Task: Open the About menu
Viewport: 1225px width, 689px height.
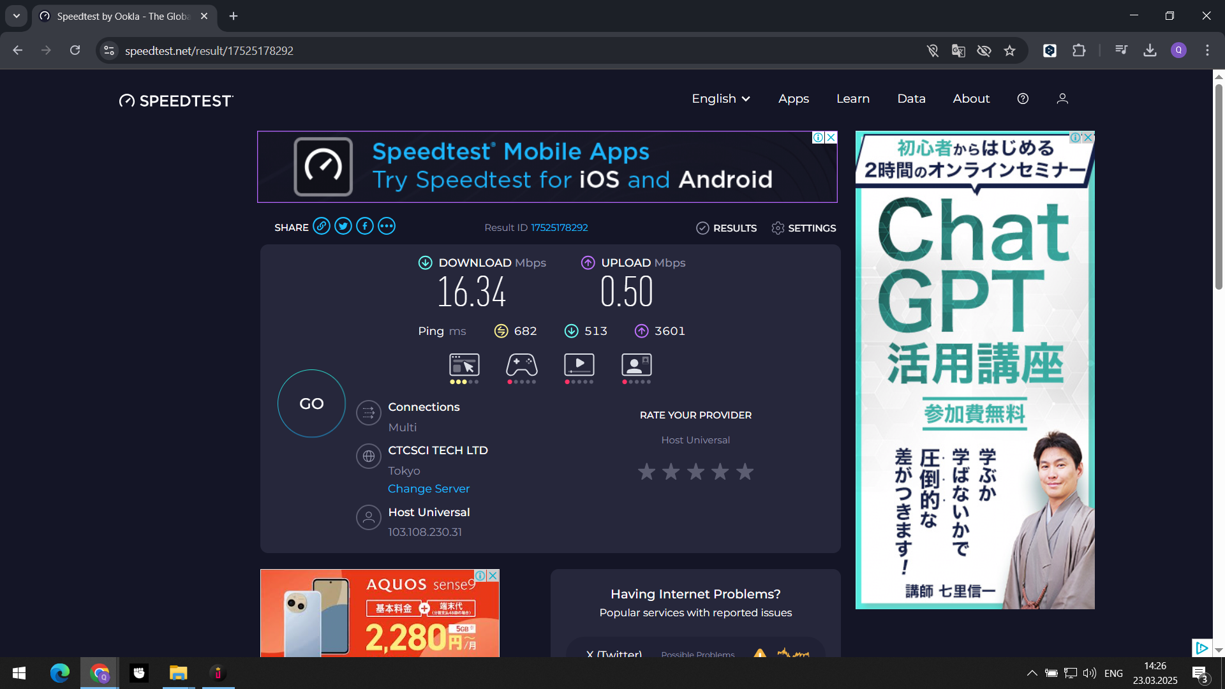Action: point(971,99)
